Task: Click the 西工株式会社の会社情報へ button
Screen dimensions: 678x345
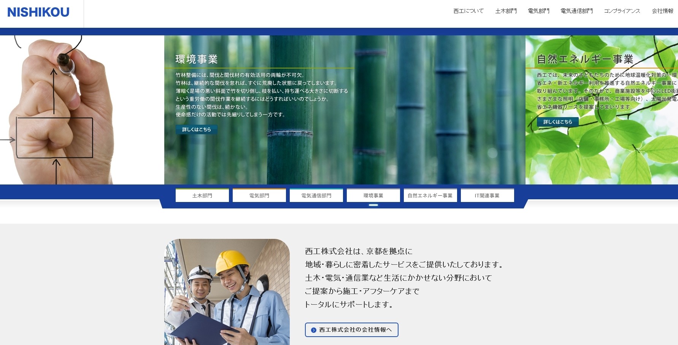Action: point(351,330)
